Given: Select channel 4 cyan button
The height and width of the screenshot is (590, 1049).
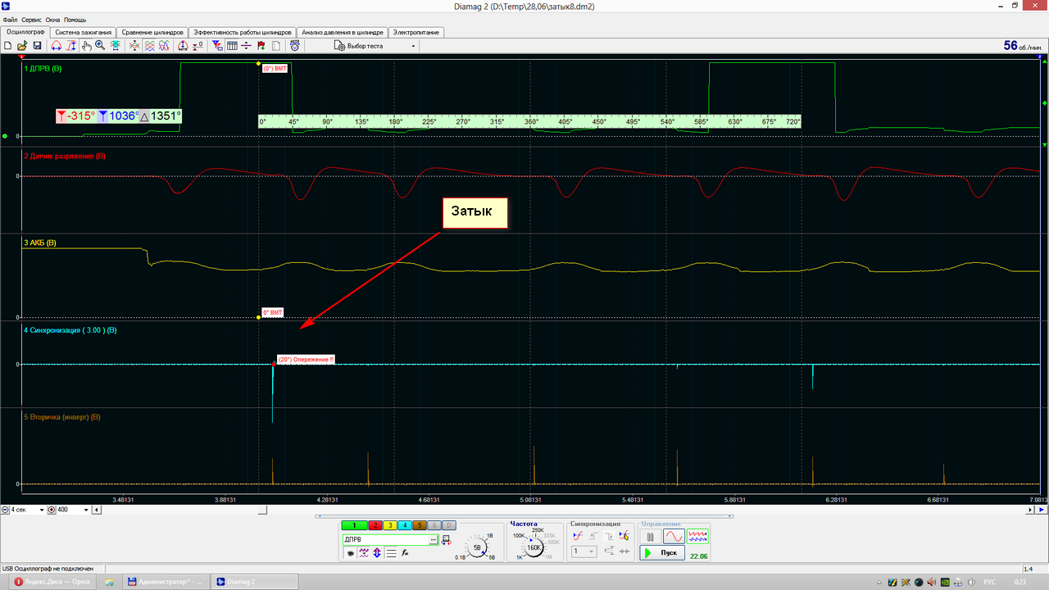Looking at the screenshot, I should [405, 525].
